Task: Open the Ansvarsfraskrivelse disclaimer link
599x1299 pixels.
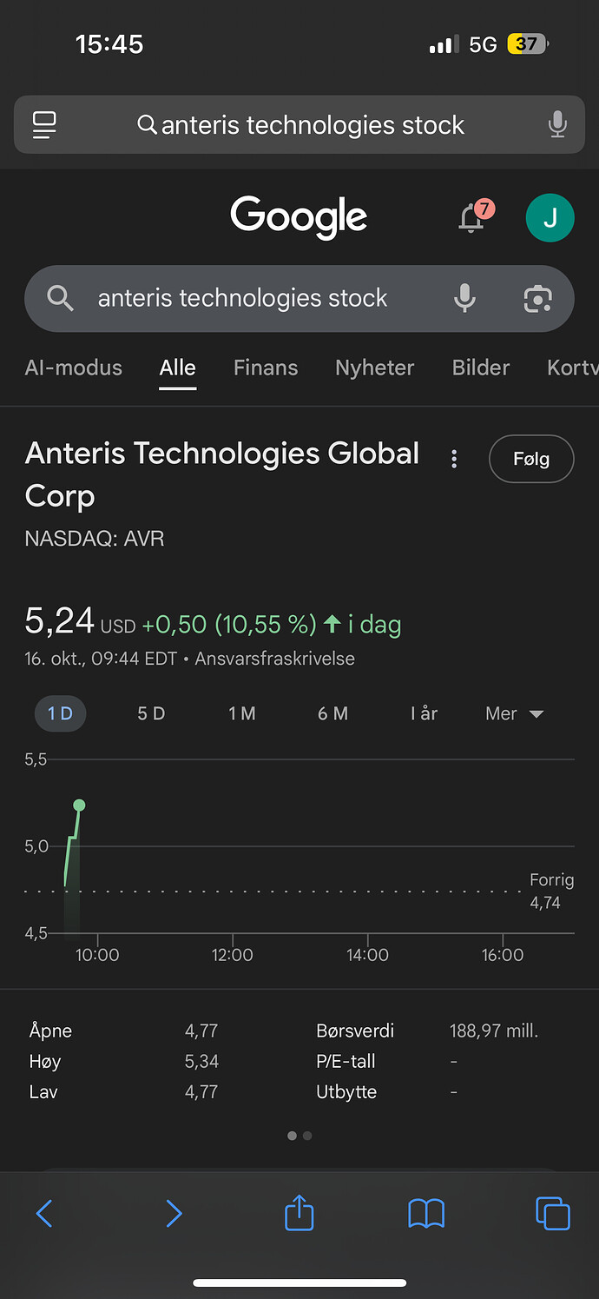Action: pos(274,659)
